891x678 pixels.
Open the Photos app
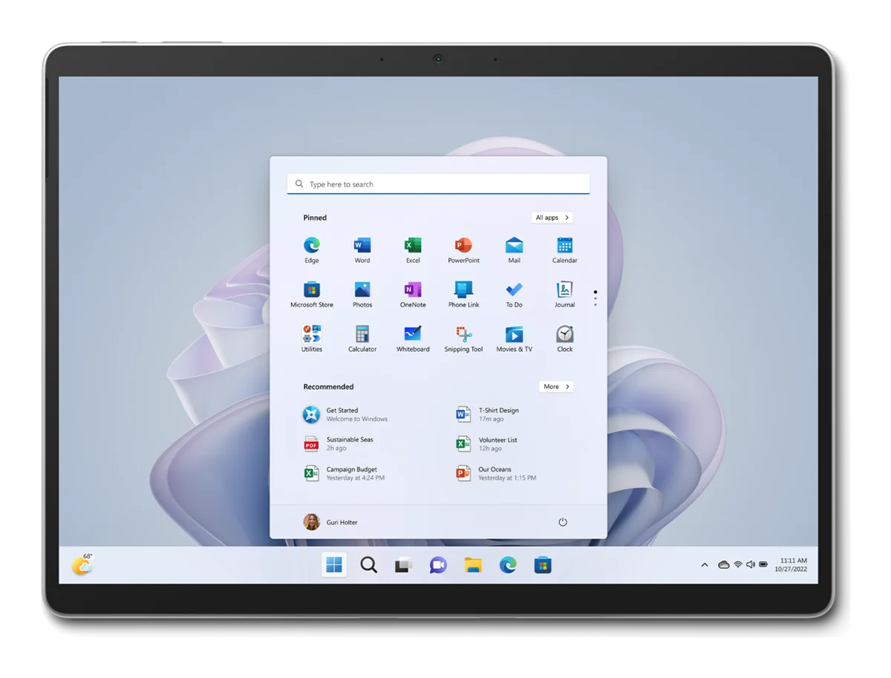tap(362, 294)
